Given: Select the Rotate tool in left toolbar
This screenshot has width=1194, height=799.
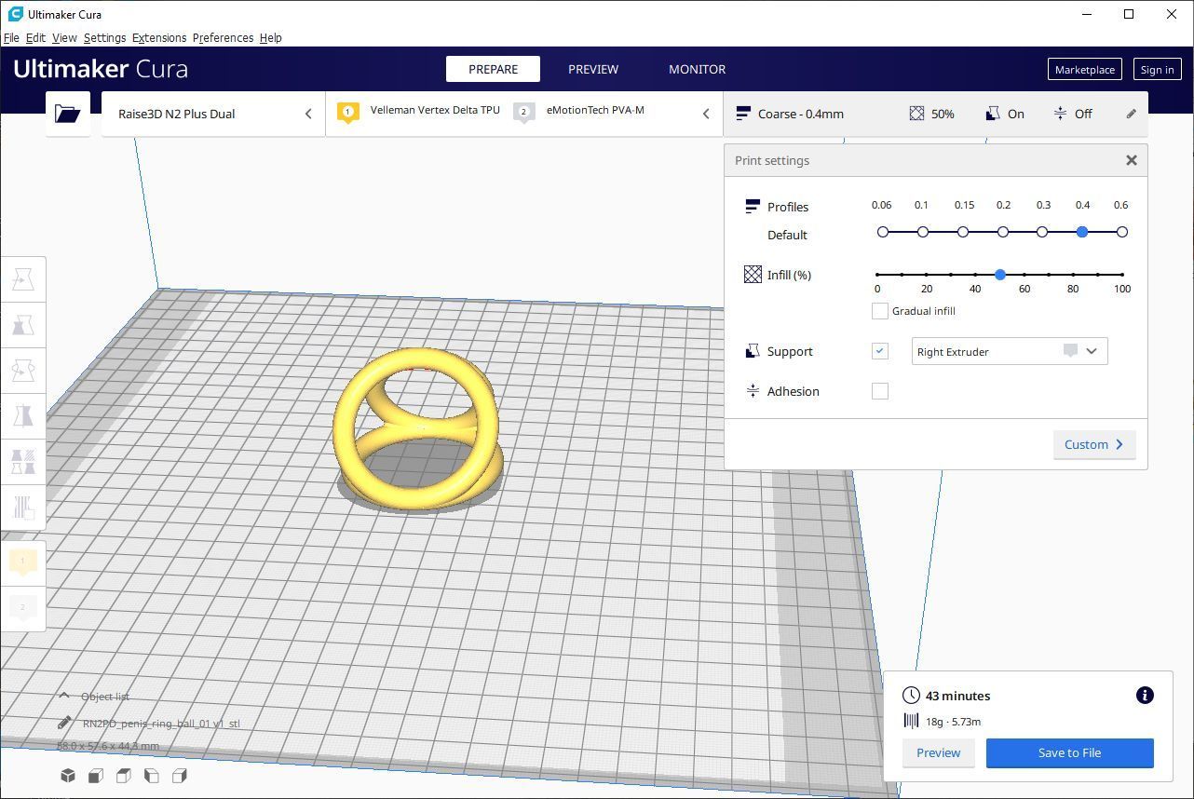Looking at the screenshot, I should (x=23, y=371).
